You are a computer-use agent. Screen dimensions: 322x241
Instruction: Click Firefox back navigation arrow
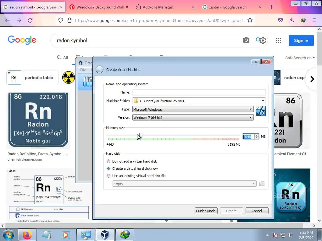[8, 20]
